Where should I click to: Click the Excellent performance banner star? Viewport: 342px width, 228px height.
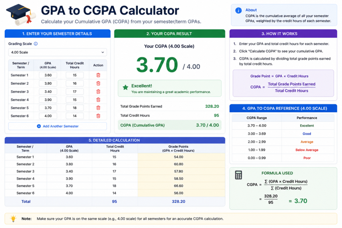(x=126, y=87)
